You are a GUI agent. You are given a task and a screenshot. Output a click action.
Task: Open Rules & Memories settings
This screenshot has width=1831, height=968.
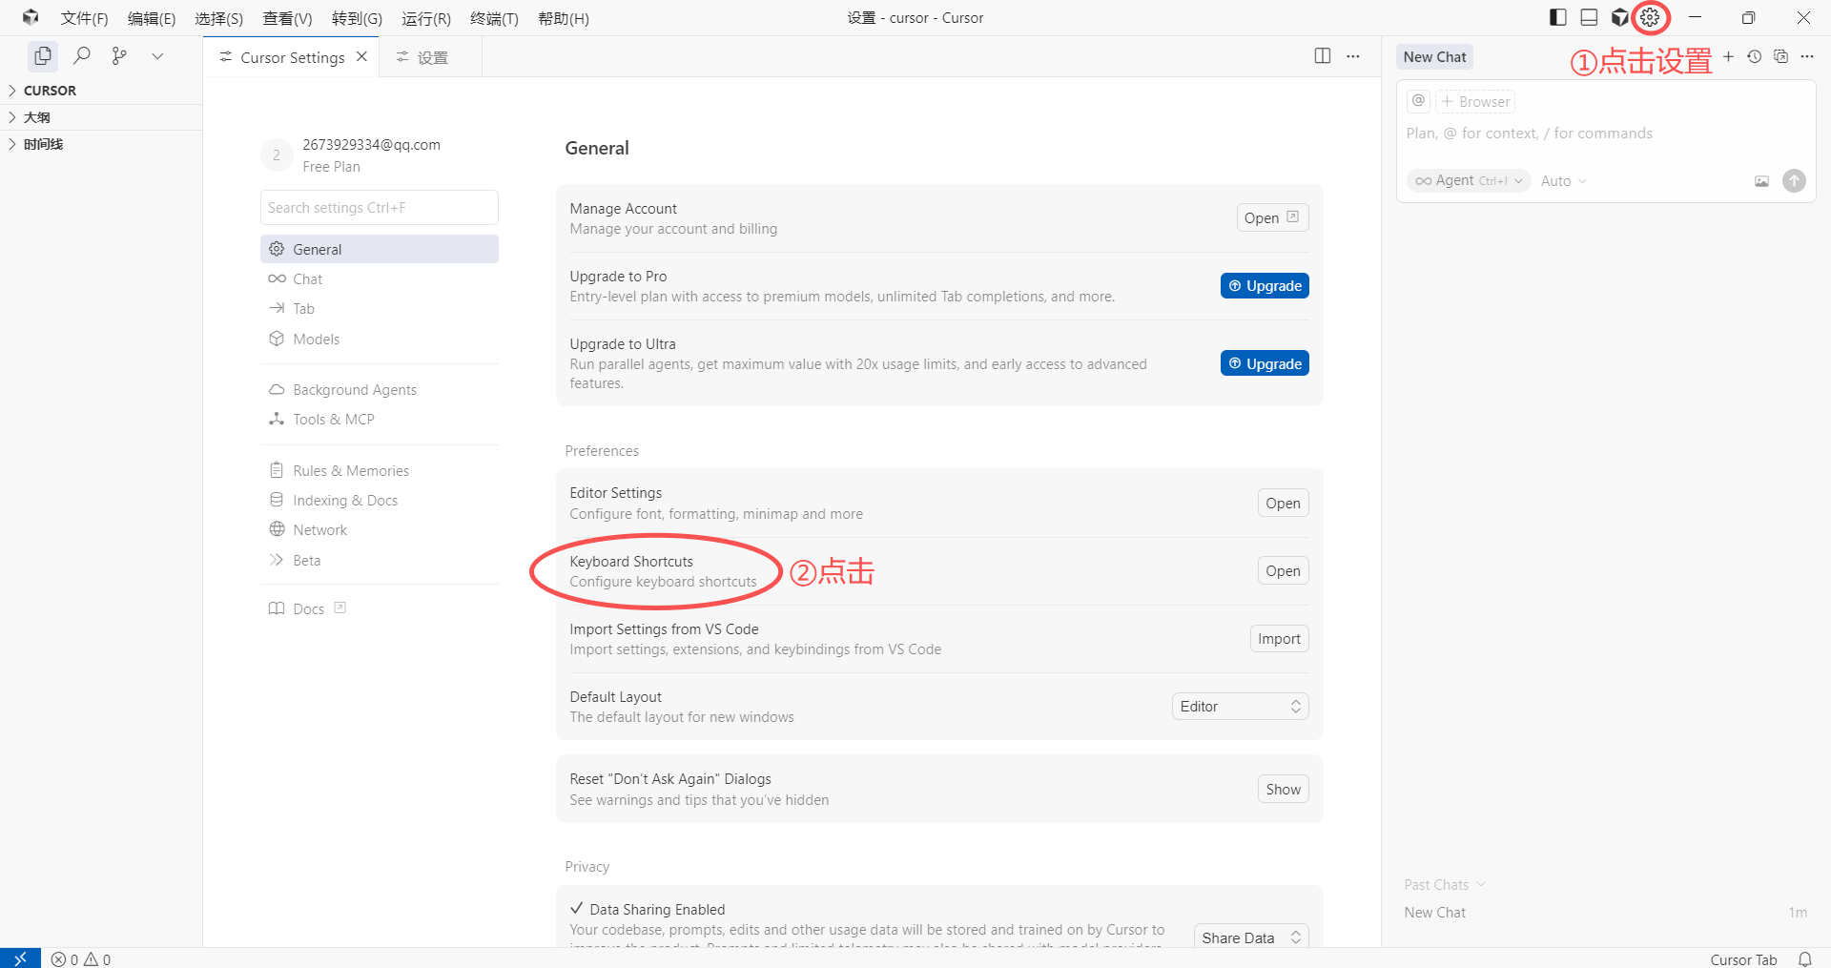(379, 470)
